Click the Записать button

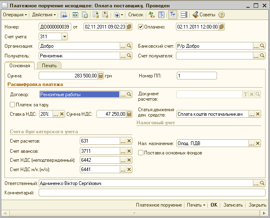(233, 205)
